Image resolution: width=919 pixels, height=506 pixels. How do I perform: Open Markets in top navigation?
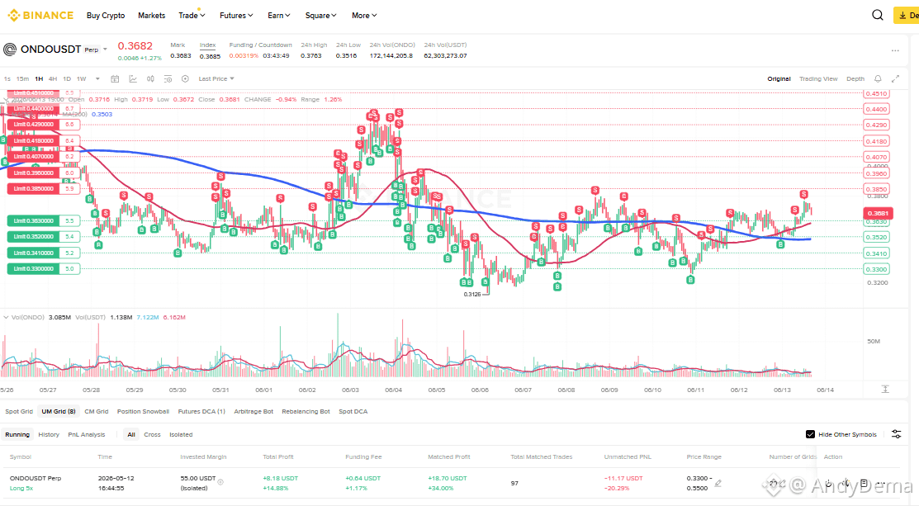151,16
